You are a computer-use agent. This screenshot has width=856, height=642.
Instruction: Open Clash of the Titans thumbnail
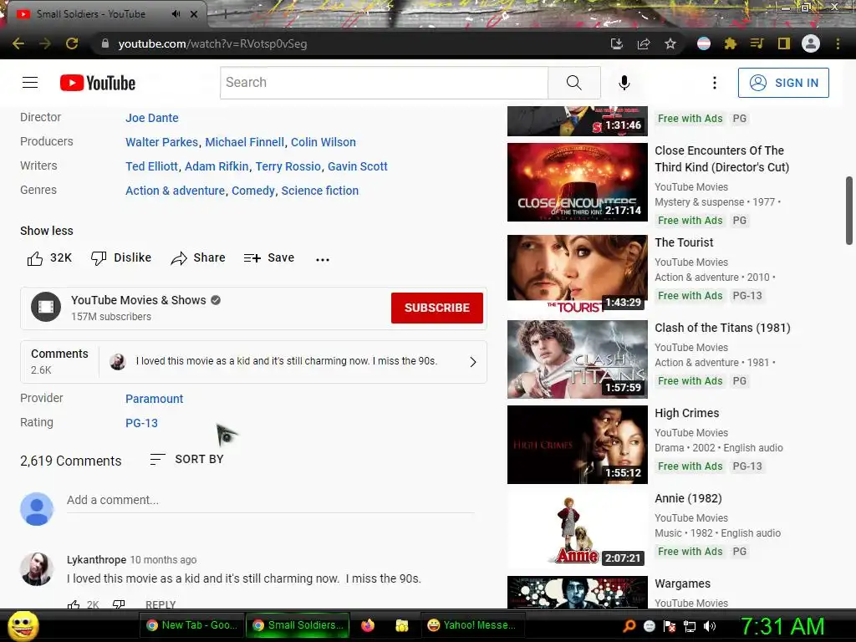pos(577,359)
